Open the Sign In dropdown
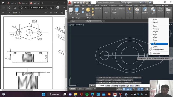Screen dimensions: 173x97 tap(138, 2)
